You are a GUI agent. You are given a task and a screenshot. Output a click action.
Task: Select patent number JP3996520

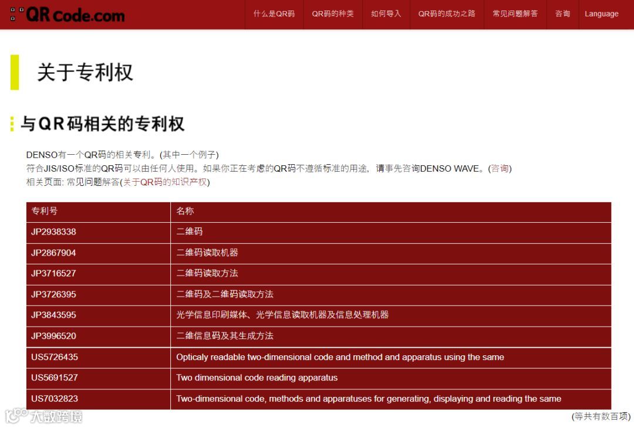pos(53,336)
